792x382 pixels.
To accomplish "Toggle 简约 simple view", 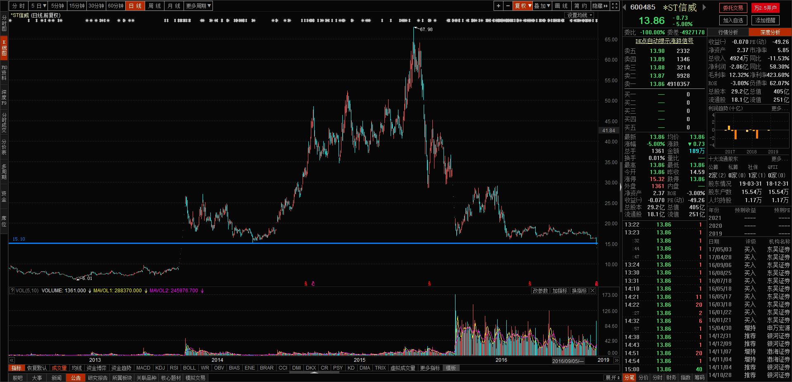I will (581, 6).
